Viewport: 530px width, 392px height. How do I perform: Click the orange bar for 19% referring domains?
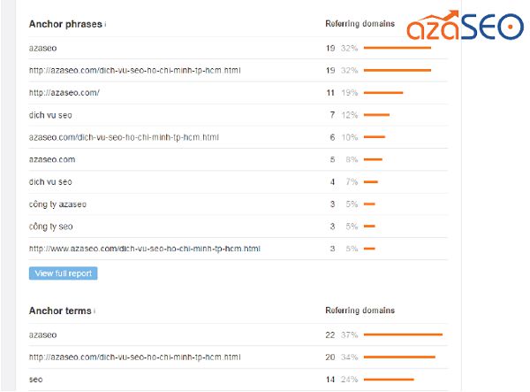click(383, 92)
